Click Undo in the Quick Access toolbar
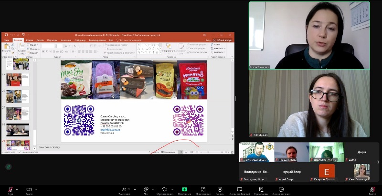The image size is (382, 196). pyautogui.click(x=11, y=35)
